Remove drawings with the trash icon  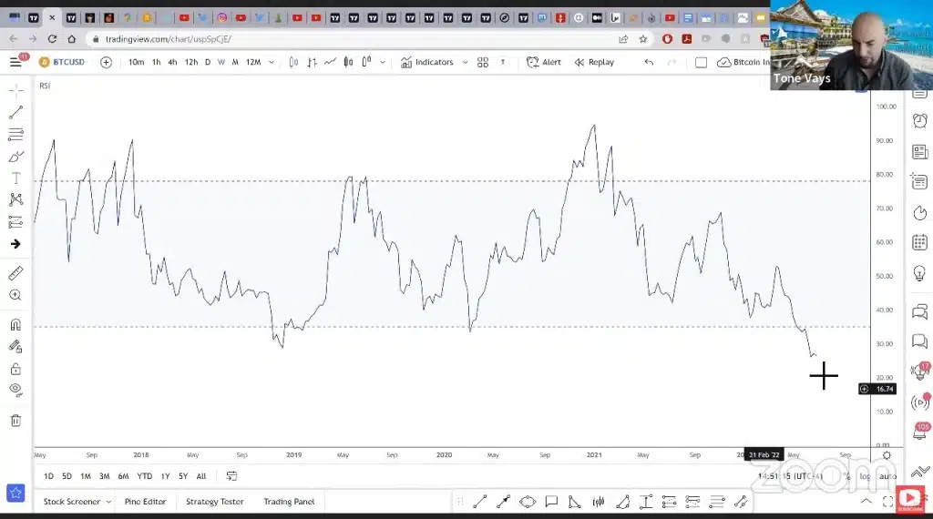tap(16, 421)
